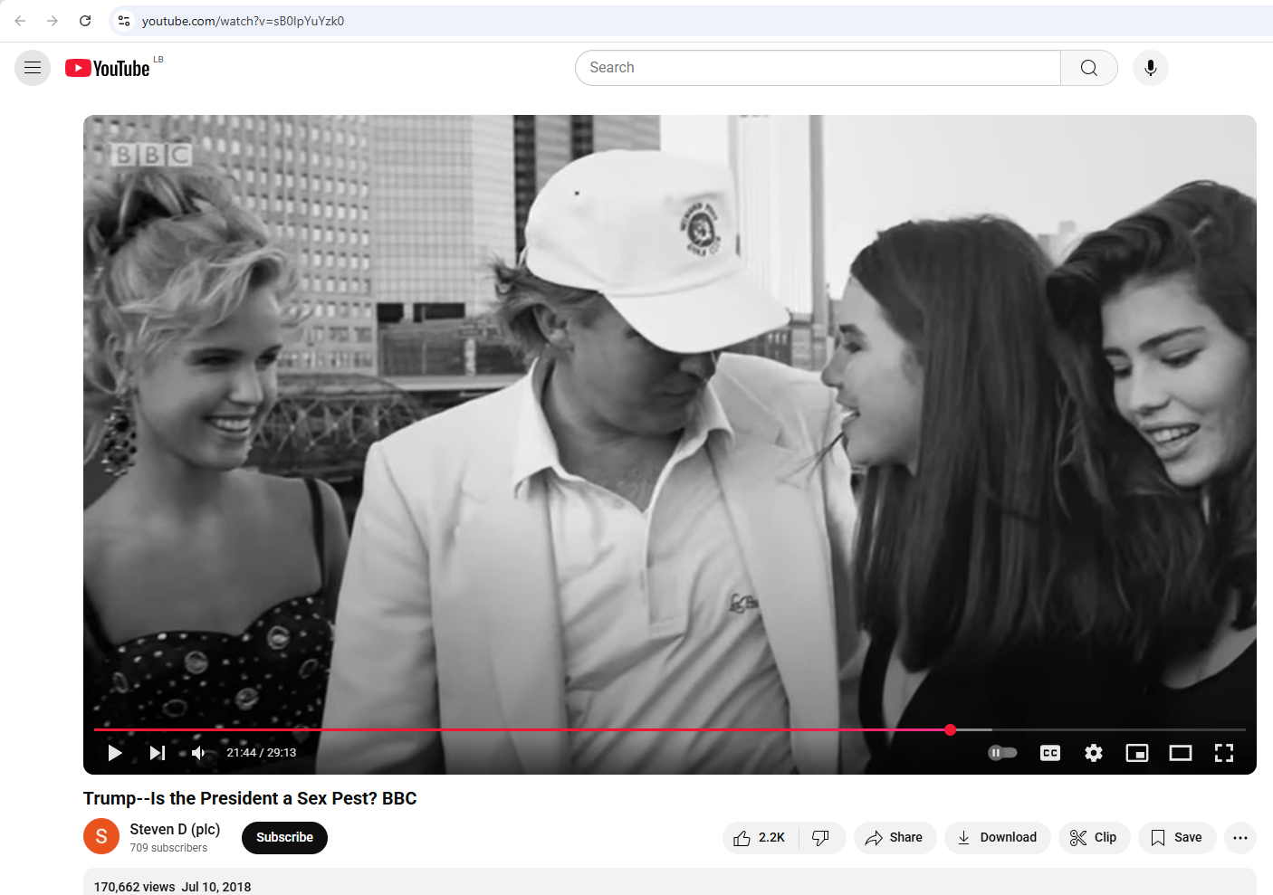Image resolution: width=1273 pixels, height=895 pixels.
Task: Dislike the video with thumbs down
Action: point(821,838)
